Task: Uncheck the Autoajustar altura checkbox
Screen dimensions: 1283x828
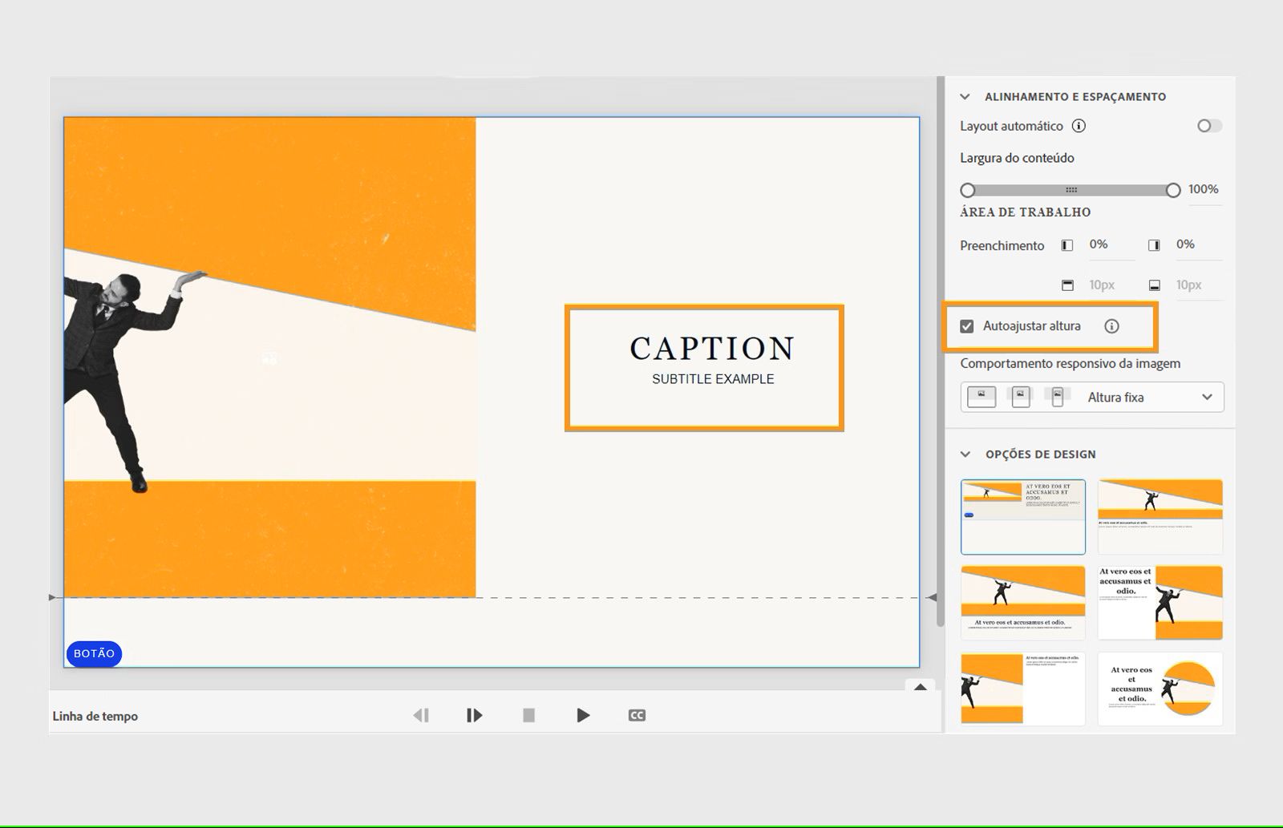Action: coord(967,326)
